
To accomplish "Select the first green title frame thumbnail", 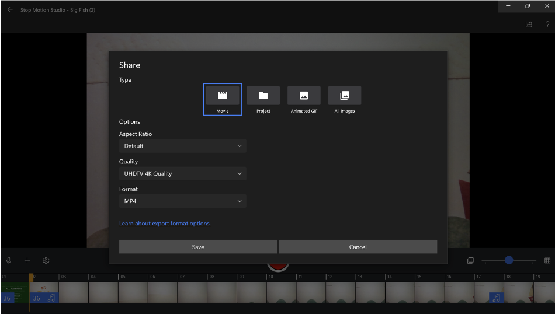I will [x=15, y=292].
